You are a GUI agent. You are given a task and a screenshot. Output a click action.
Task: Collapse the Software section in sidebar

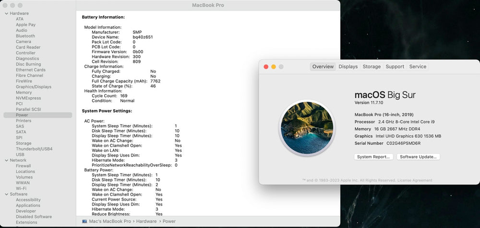(6, 194)
